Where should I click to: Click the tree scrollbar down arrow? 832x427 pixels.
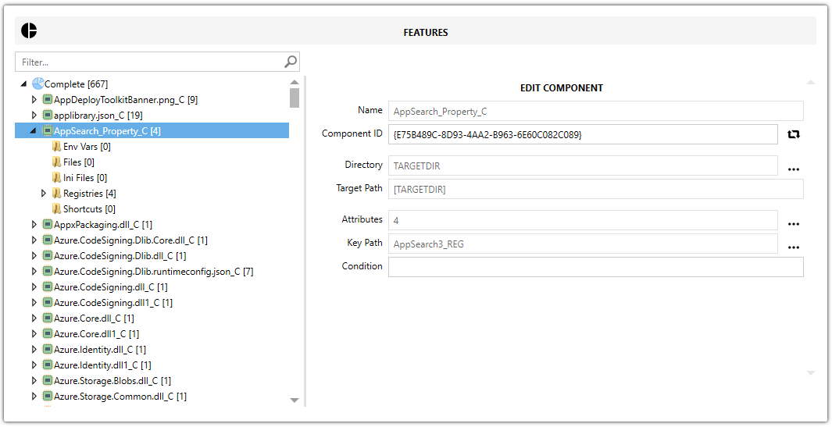[x=295, y=400]
